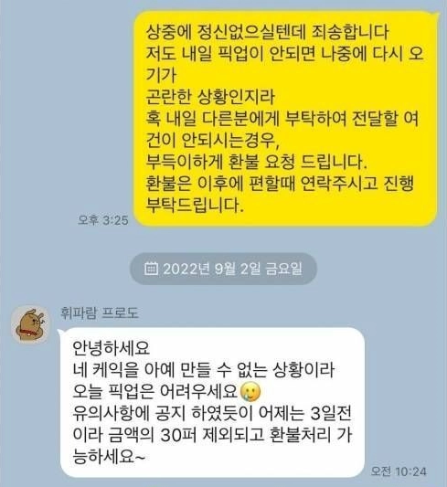Select the 오전 10:24 timestamp
The height and width of the screenshot is (487, 447).
[399, 471]
